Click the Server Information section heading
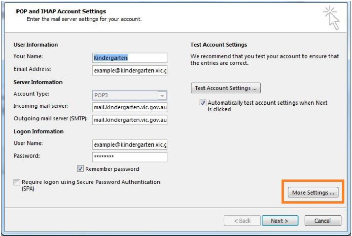This screenshot has height=236, width=352. (38, 82)
